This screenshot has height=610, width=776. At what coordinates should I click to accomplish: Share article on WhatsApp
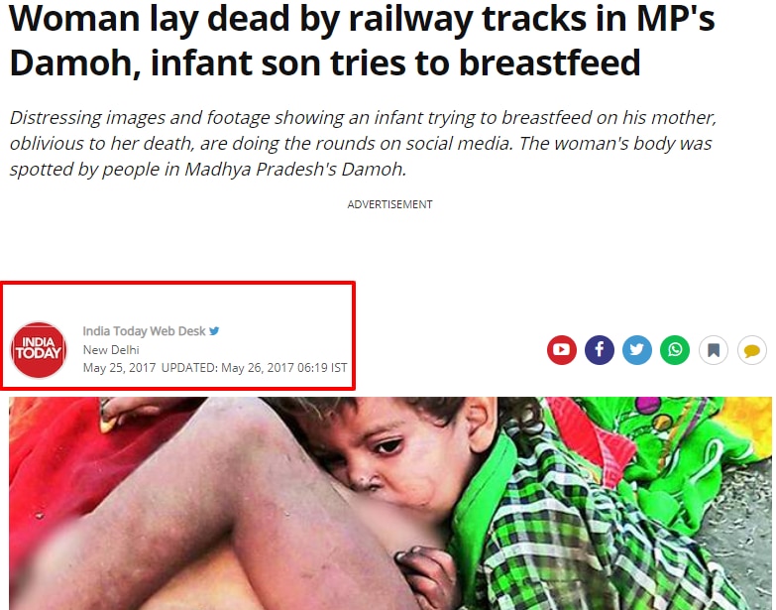point(675,349)
